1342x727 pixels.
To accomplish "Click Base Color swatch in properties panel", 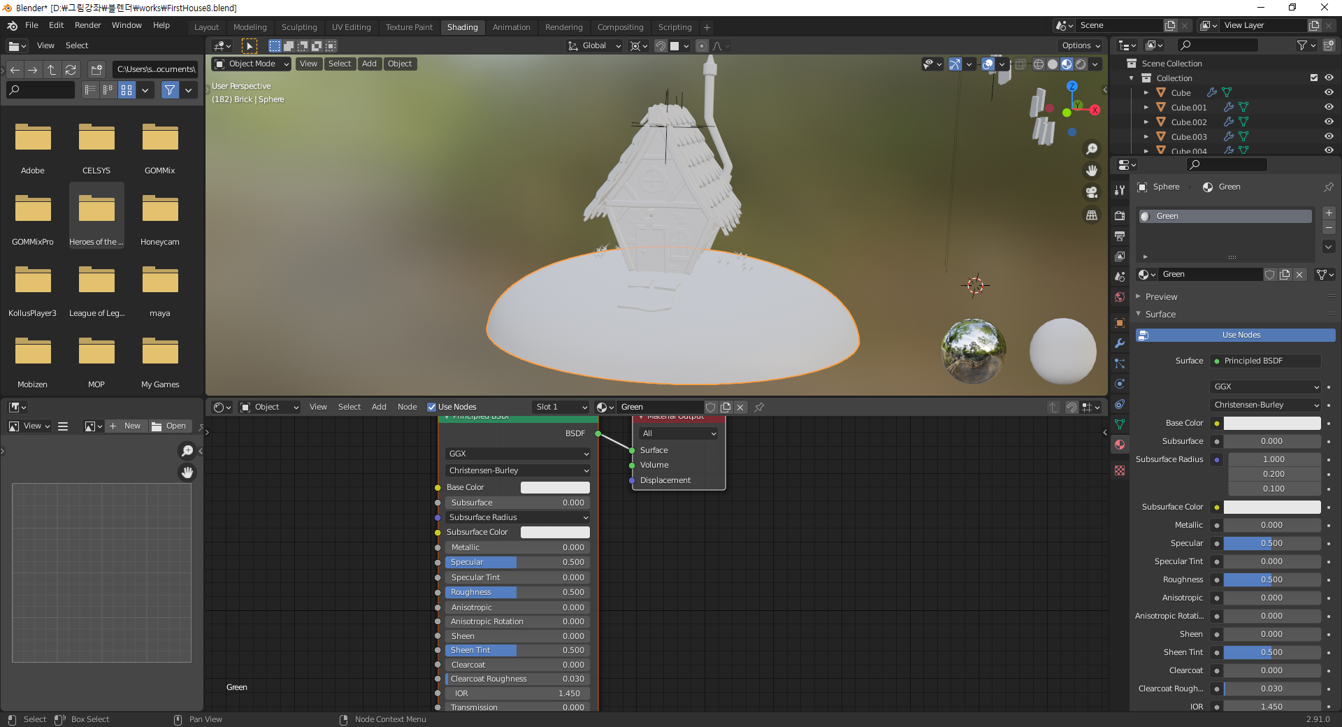I will (1272, 423).
